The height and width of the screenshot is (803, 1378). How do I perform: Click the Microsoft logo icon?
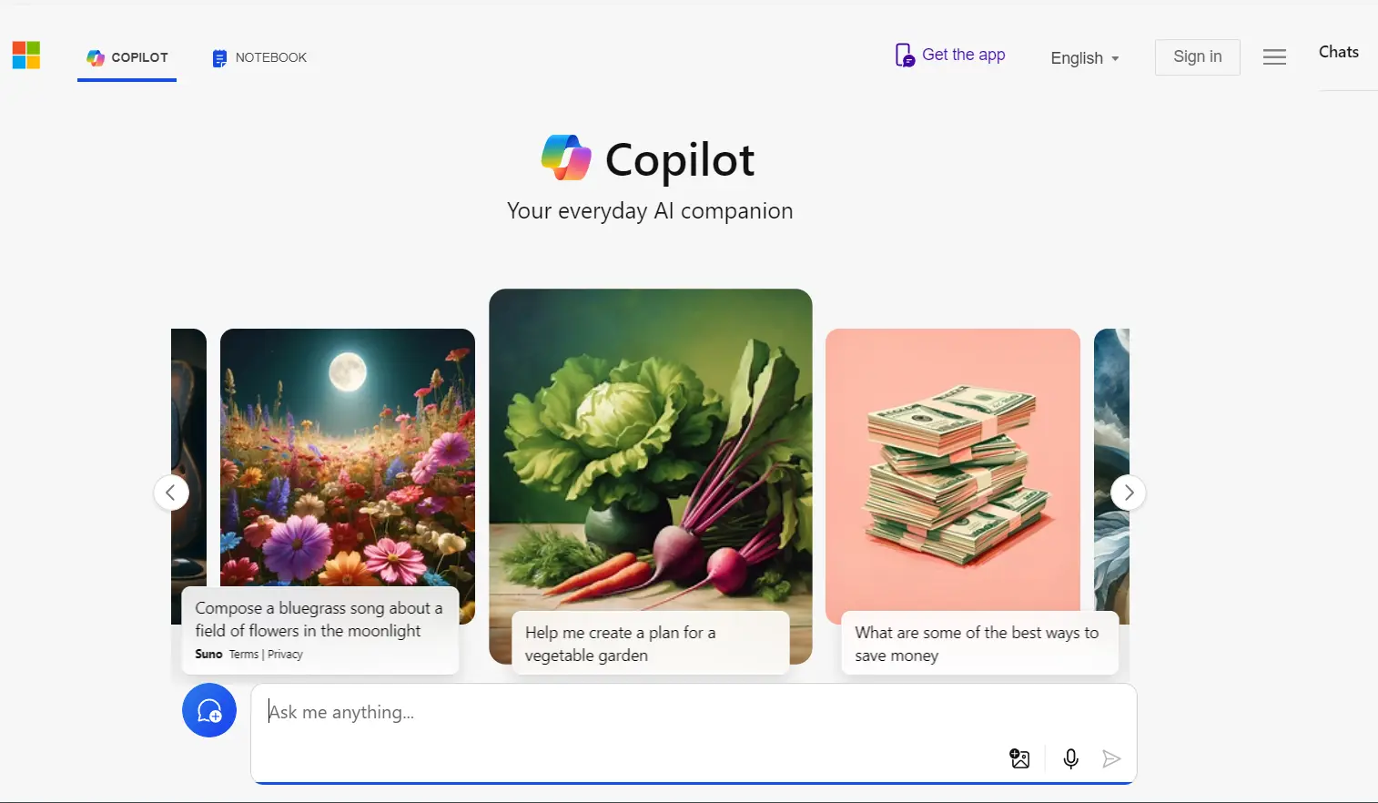tap(26, 56)
